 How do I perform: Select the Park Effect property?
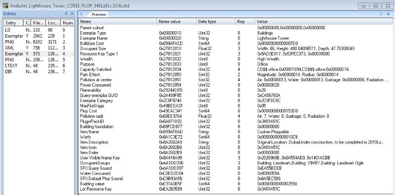coord(236,75)
